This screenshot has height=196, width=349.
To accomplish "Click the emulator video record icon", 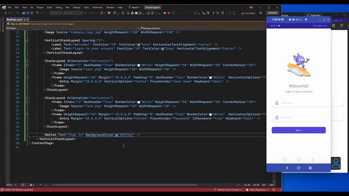I will [293, 20].
